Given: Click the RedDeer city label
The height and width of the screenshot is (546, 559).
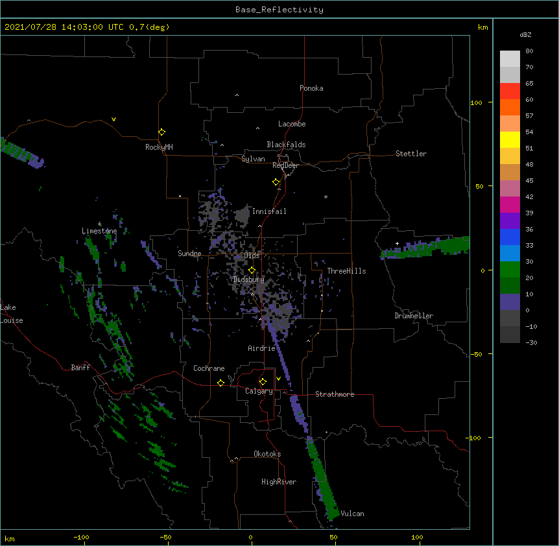Looking at the screenshot, I should (x=285, y=165).
